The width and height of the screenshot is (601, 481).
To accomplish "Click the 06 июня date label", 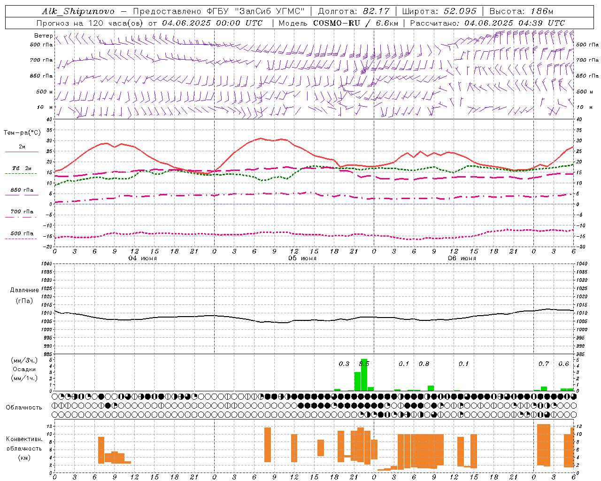I will 462,258.
